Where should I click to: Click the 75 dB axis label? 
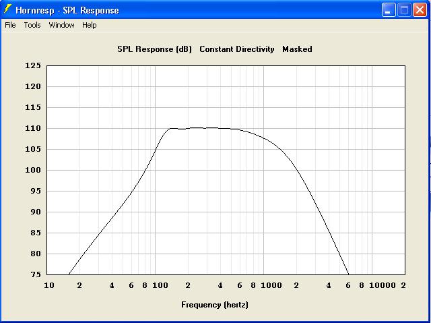pyautogui.click(x=36, y=274)
